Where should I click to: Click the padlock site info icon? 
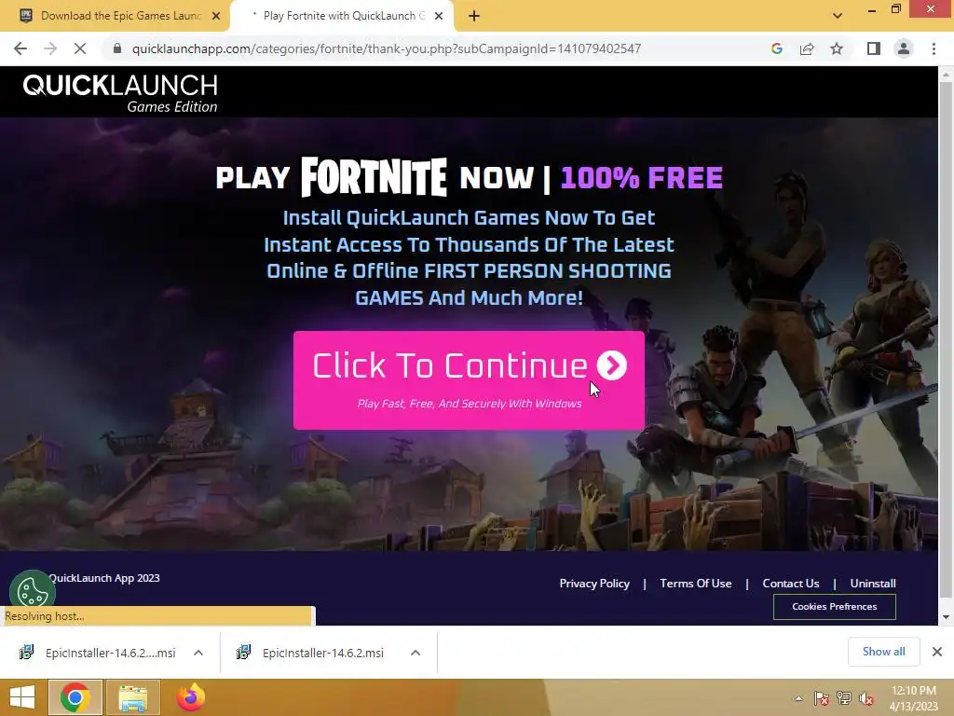117,48
